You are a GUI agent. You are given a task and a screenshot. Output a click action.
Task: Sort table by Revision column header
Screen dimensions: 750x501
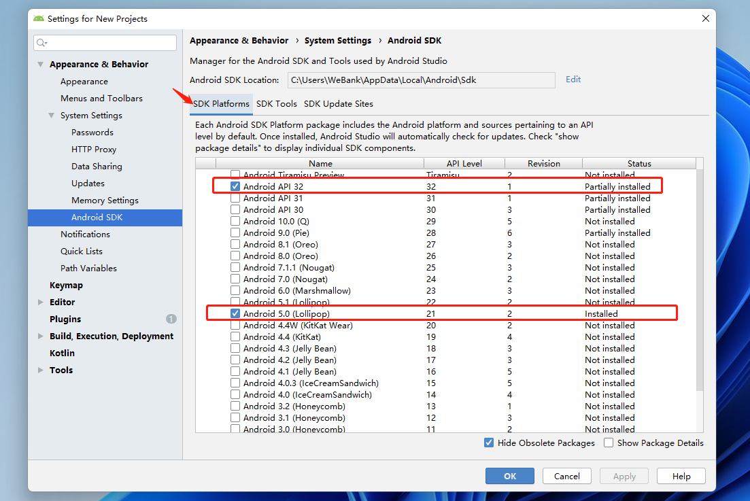(x=543, y=164)
